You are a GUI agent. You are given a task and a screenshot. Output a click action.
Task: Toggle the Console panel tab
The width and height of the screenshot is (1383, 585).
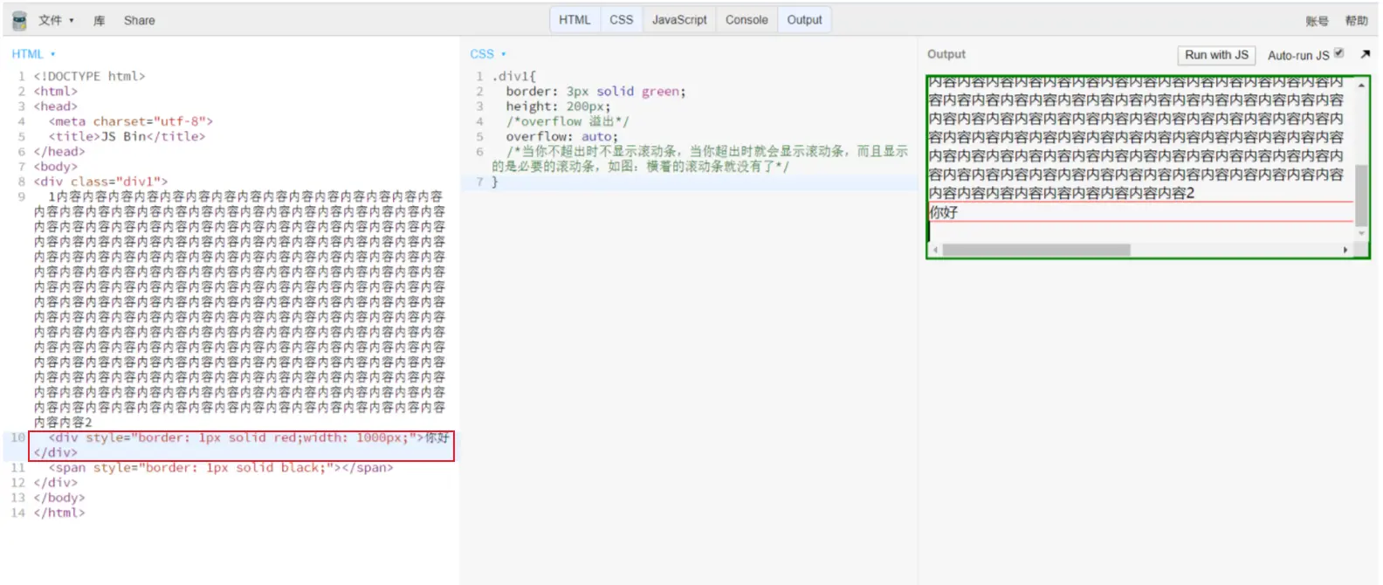(x=747, y=19)
